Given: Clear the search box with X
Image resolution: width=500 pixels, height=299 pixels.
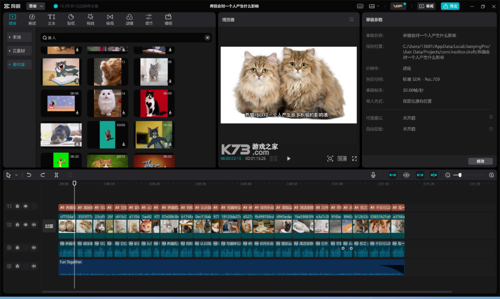Looking at the screenshot, I should tap(207, 38).
